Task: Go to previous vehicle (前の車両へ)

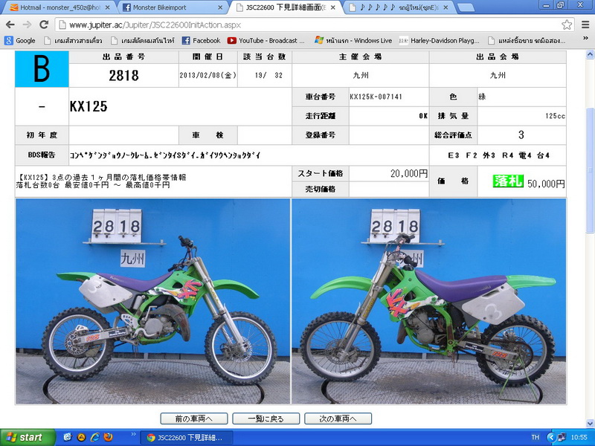Action: (194, 418)
